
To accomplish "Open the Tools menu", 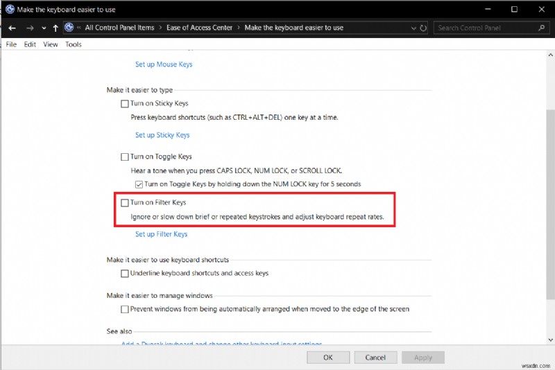I will coord(74,44).
